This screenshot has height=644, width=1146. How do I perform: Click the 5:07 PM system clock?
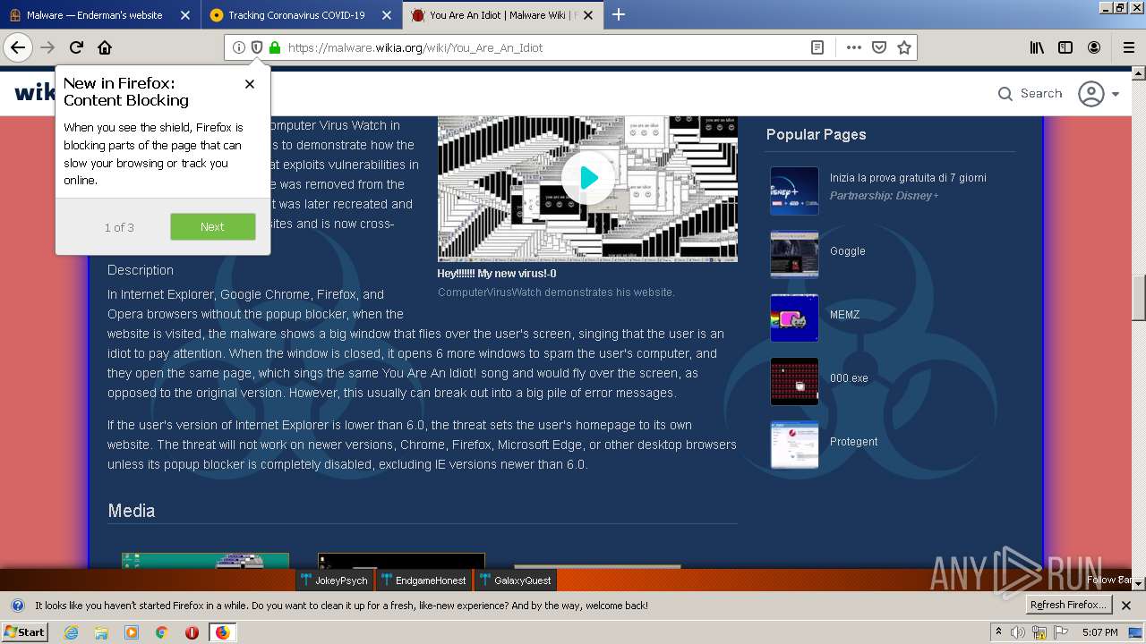1099,632
